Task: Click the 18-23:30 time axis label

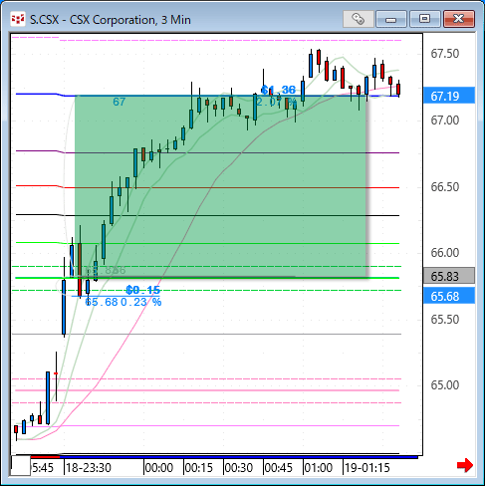Action: pyautogui.click(x=89, y=468)
